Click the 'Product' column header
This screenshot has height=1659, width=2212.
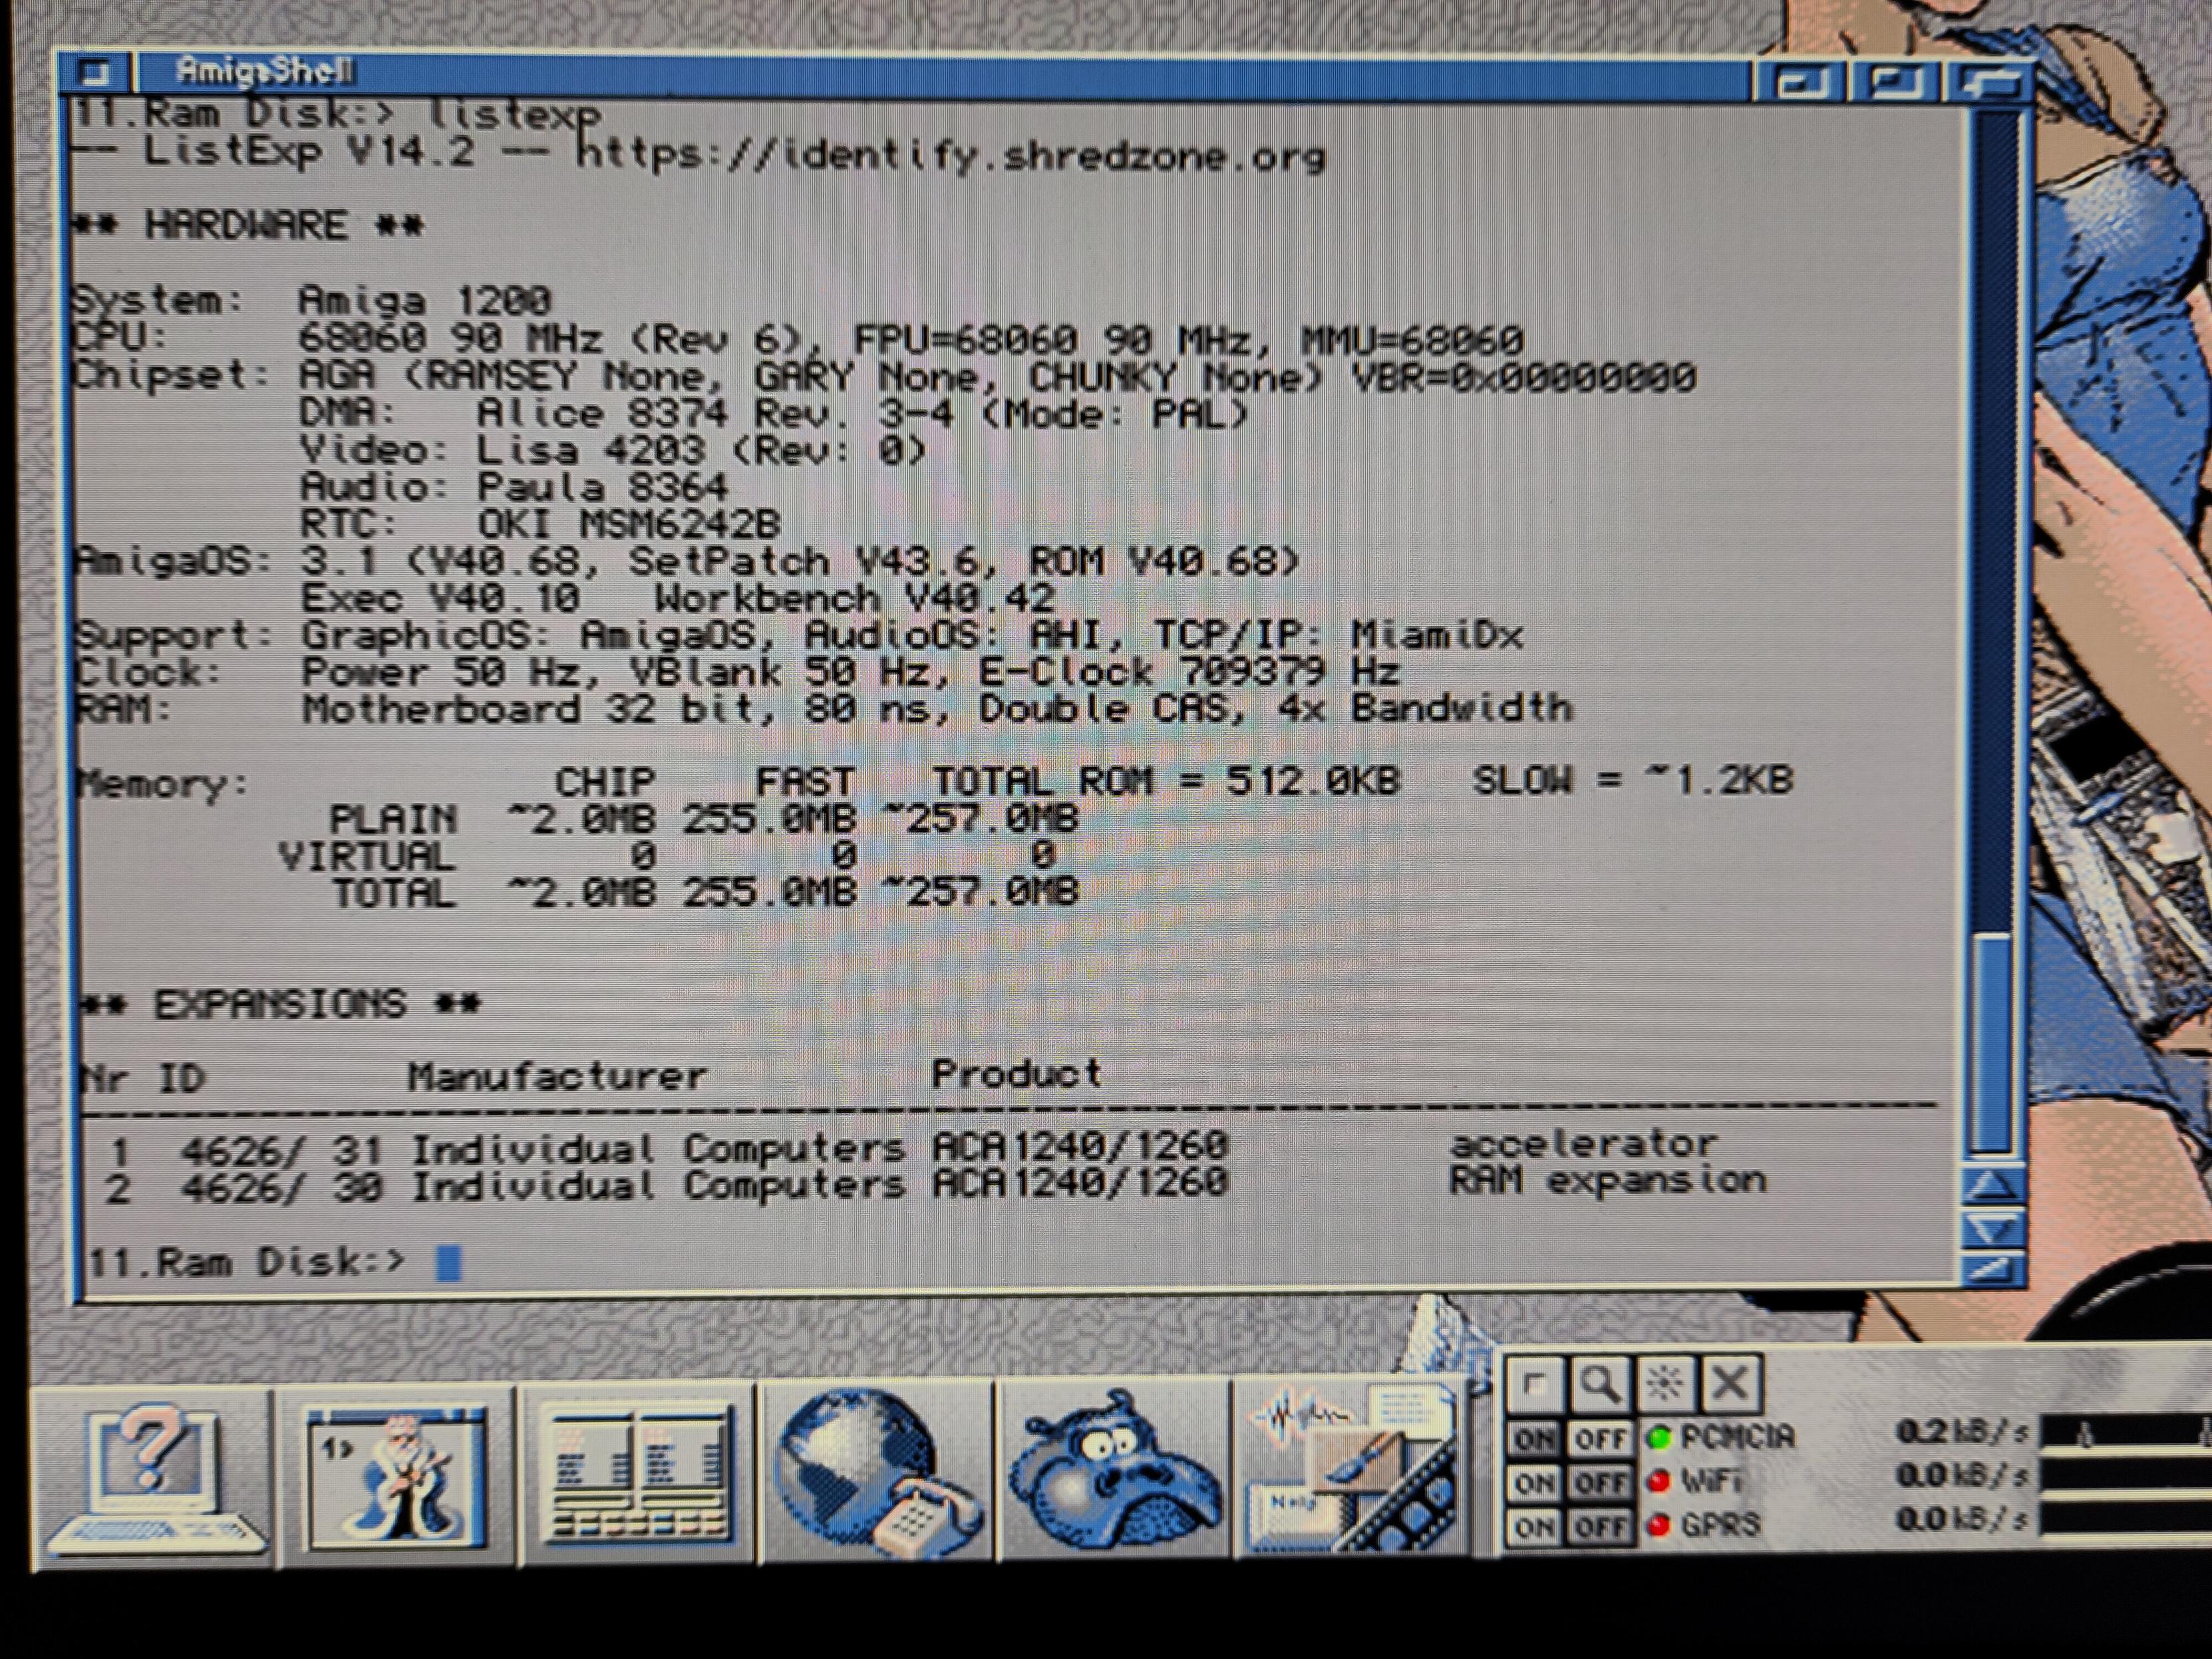(1017, 1074)
